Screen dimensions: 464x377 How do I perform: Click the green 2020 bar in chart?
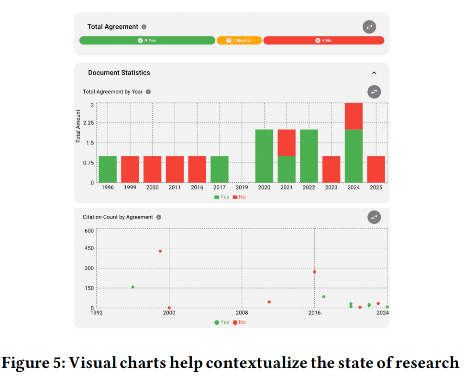(x=264, y=156)
